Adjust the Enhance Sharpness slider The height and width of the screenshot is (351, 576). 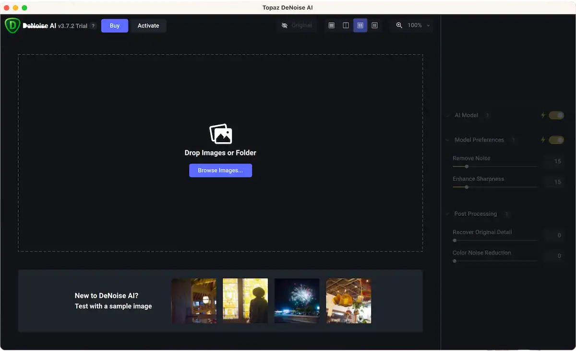pos(495,187)
